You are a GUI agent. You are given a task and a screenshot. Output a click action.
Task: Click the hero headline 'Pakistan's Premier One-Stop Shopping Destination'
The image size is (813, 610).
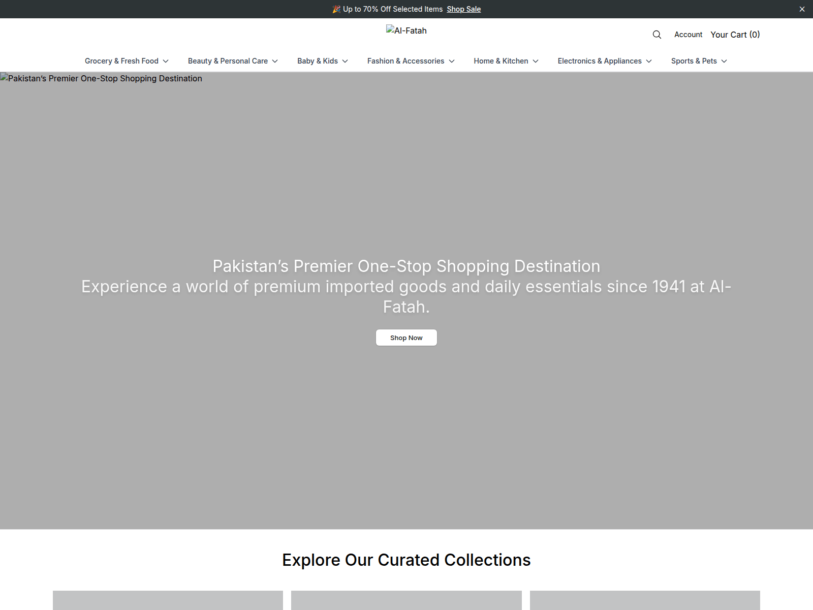[407, 266]
